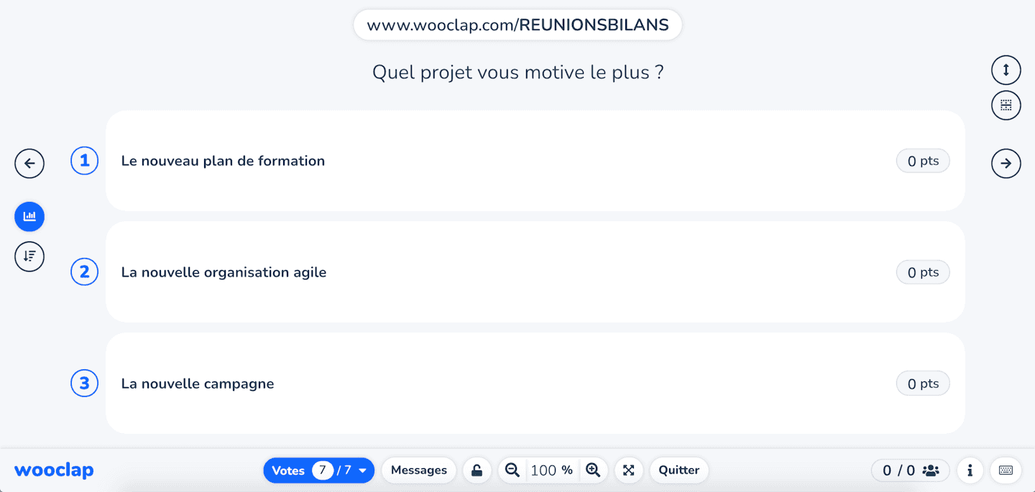The image size is (1035, 492).
Task: Click the Quitter button
Action: [679, 470]
